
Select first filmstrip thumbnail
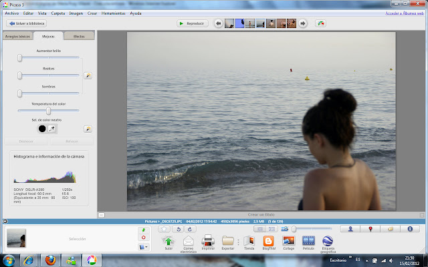click(x=229, y=23)
